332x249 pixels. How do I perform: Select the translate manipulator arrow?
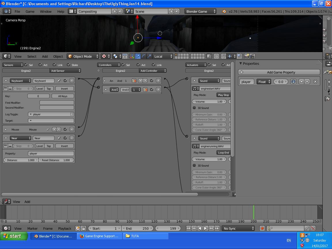[138, 56]
